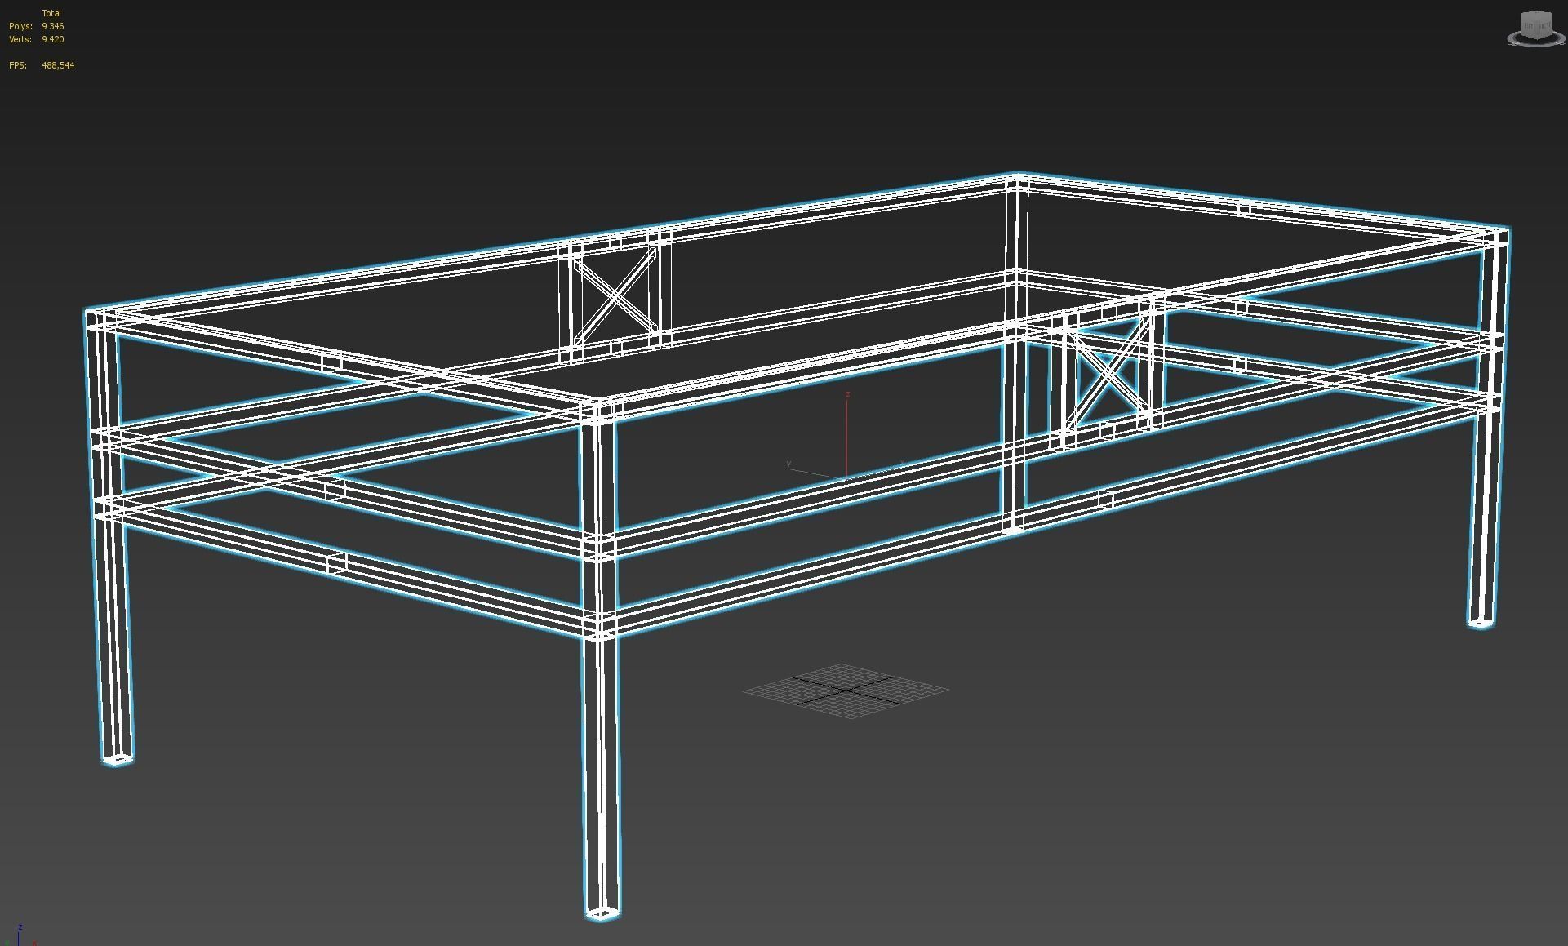Click the red Z axis of pivot gizmo

[847, 433]
